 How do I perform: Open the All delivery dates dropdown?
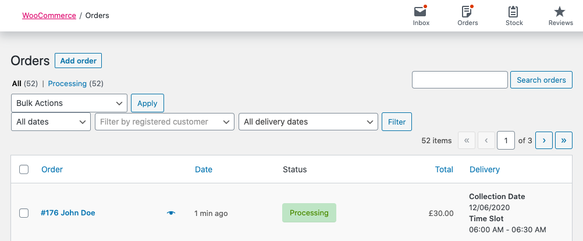pos(308,122)
